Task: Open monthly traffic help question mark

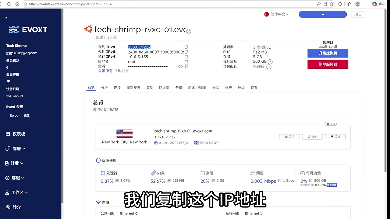Action: (x=270, y=62)
